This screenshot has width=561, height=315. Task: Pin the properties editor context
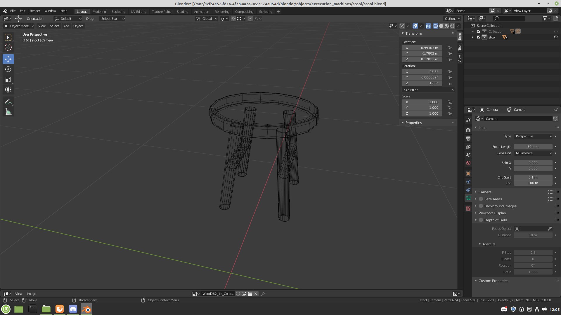click(x=556, y=110)
